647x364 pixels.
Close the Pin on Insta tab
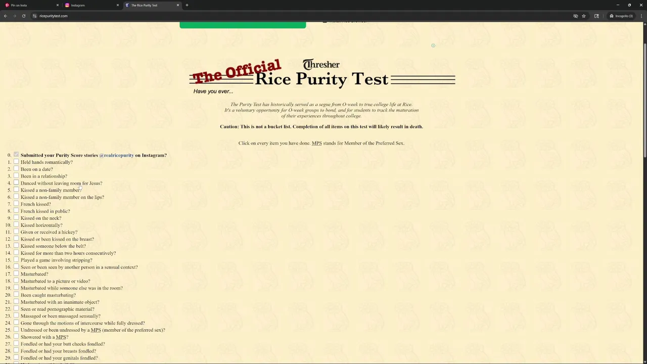(x=58, y=5)
